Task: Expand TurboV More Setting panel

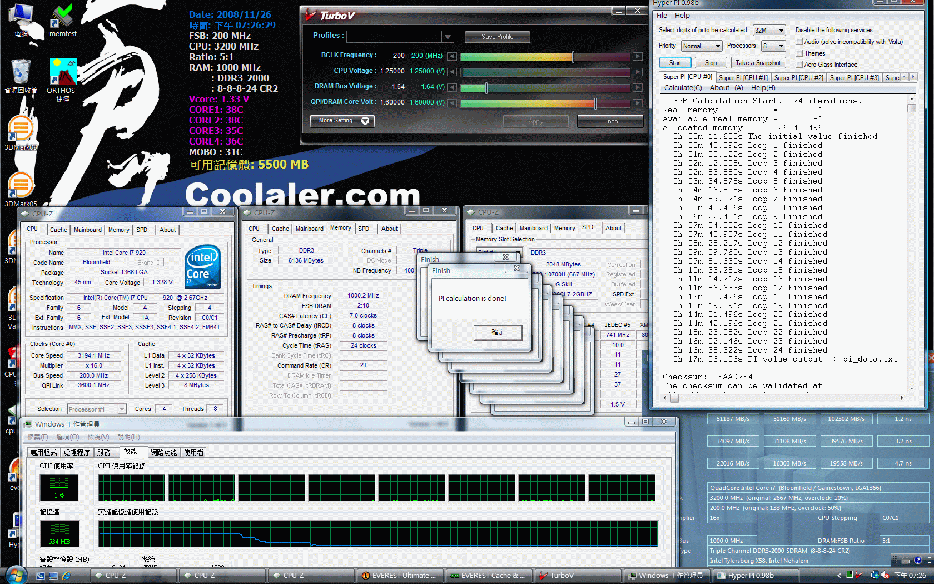Action: (342, 121)
